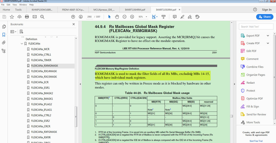Enable scrolling mode toolbar icon
276x143 pixels.
point(163,17)
